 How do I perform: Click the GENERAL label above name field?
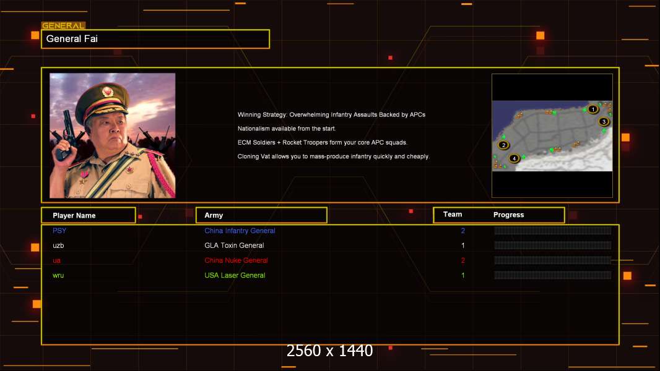[63, 25]
